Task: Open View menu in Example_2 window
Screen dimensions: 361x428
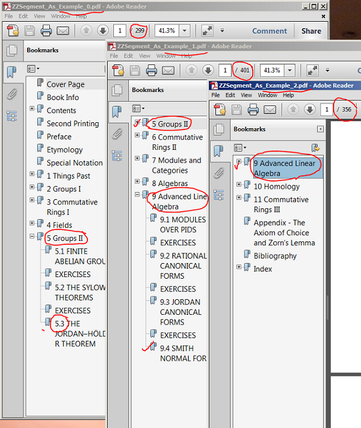Action: tap(246, 95)
